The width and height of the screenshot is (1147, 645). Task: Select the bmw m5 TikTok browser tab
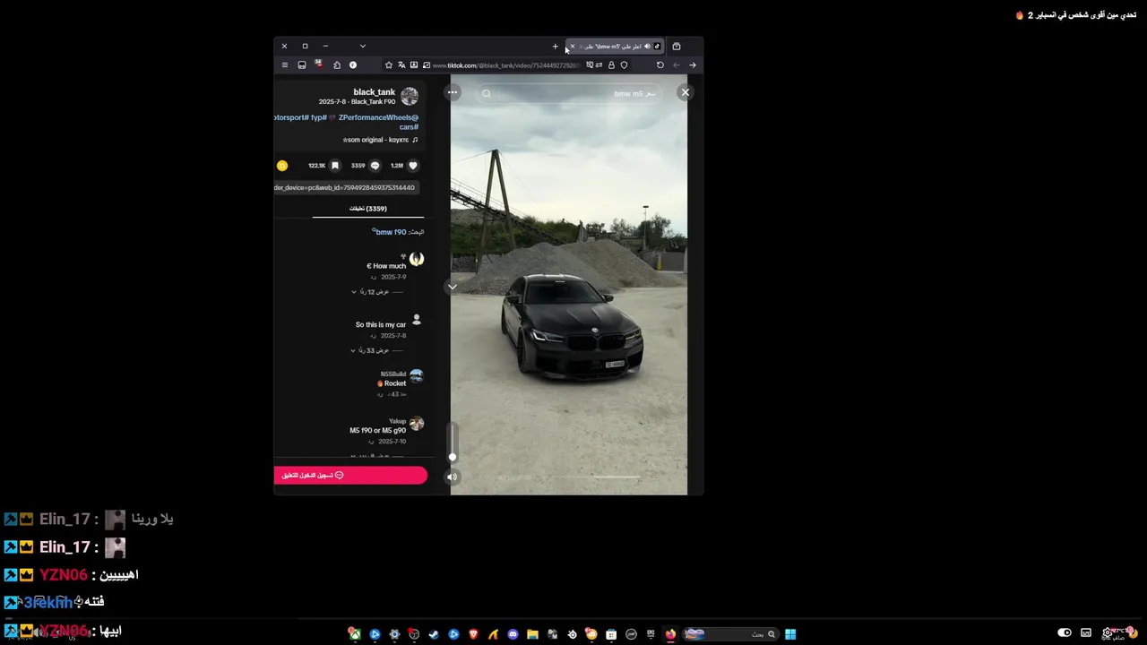click(x=615, y=47)
